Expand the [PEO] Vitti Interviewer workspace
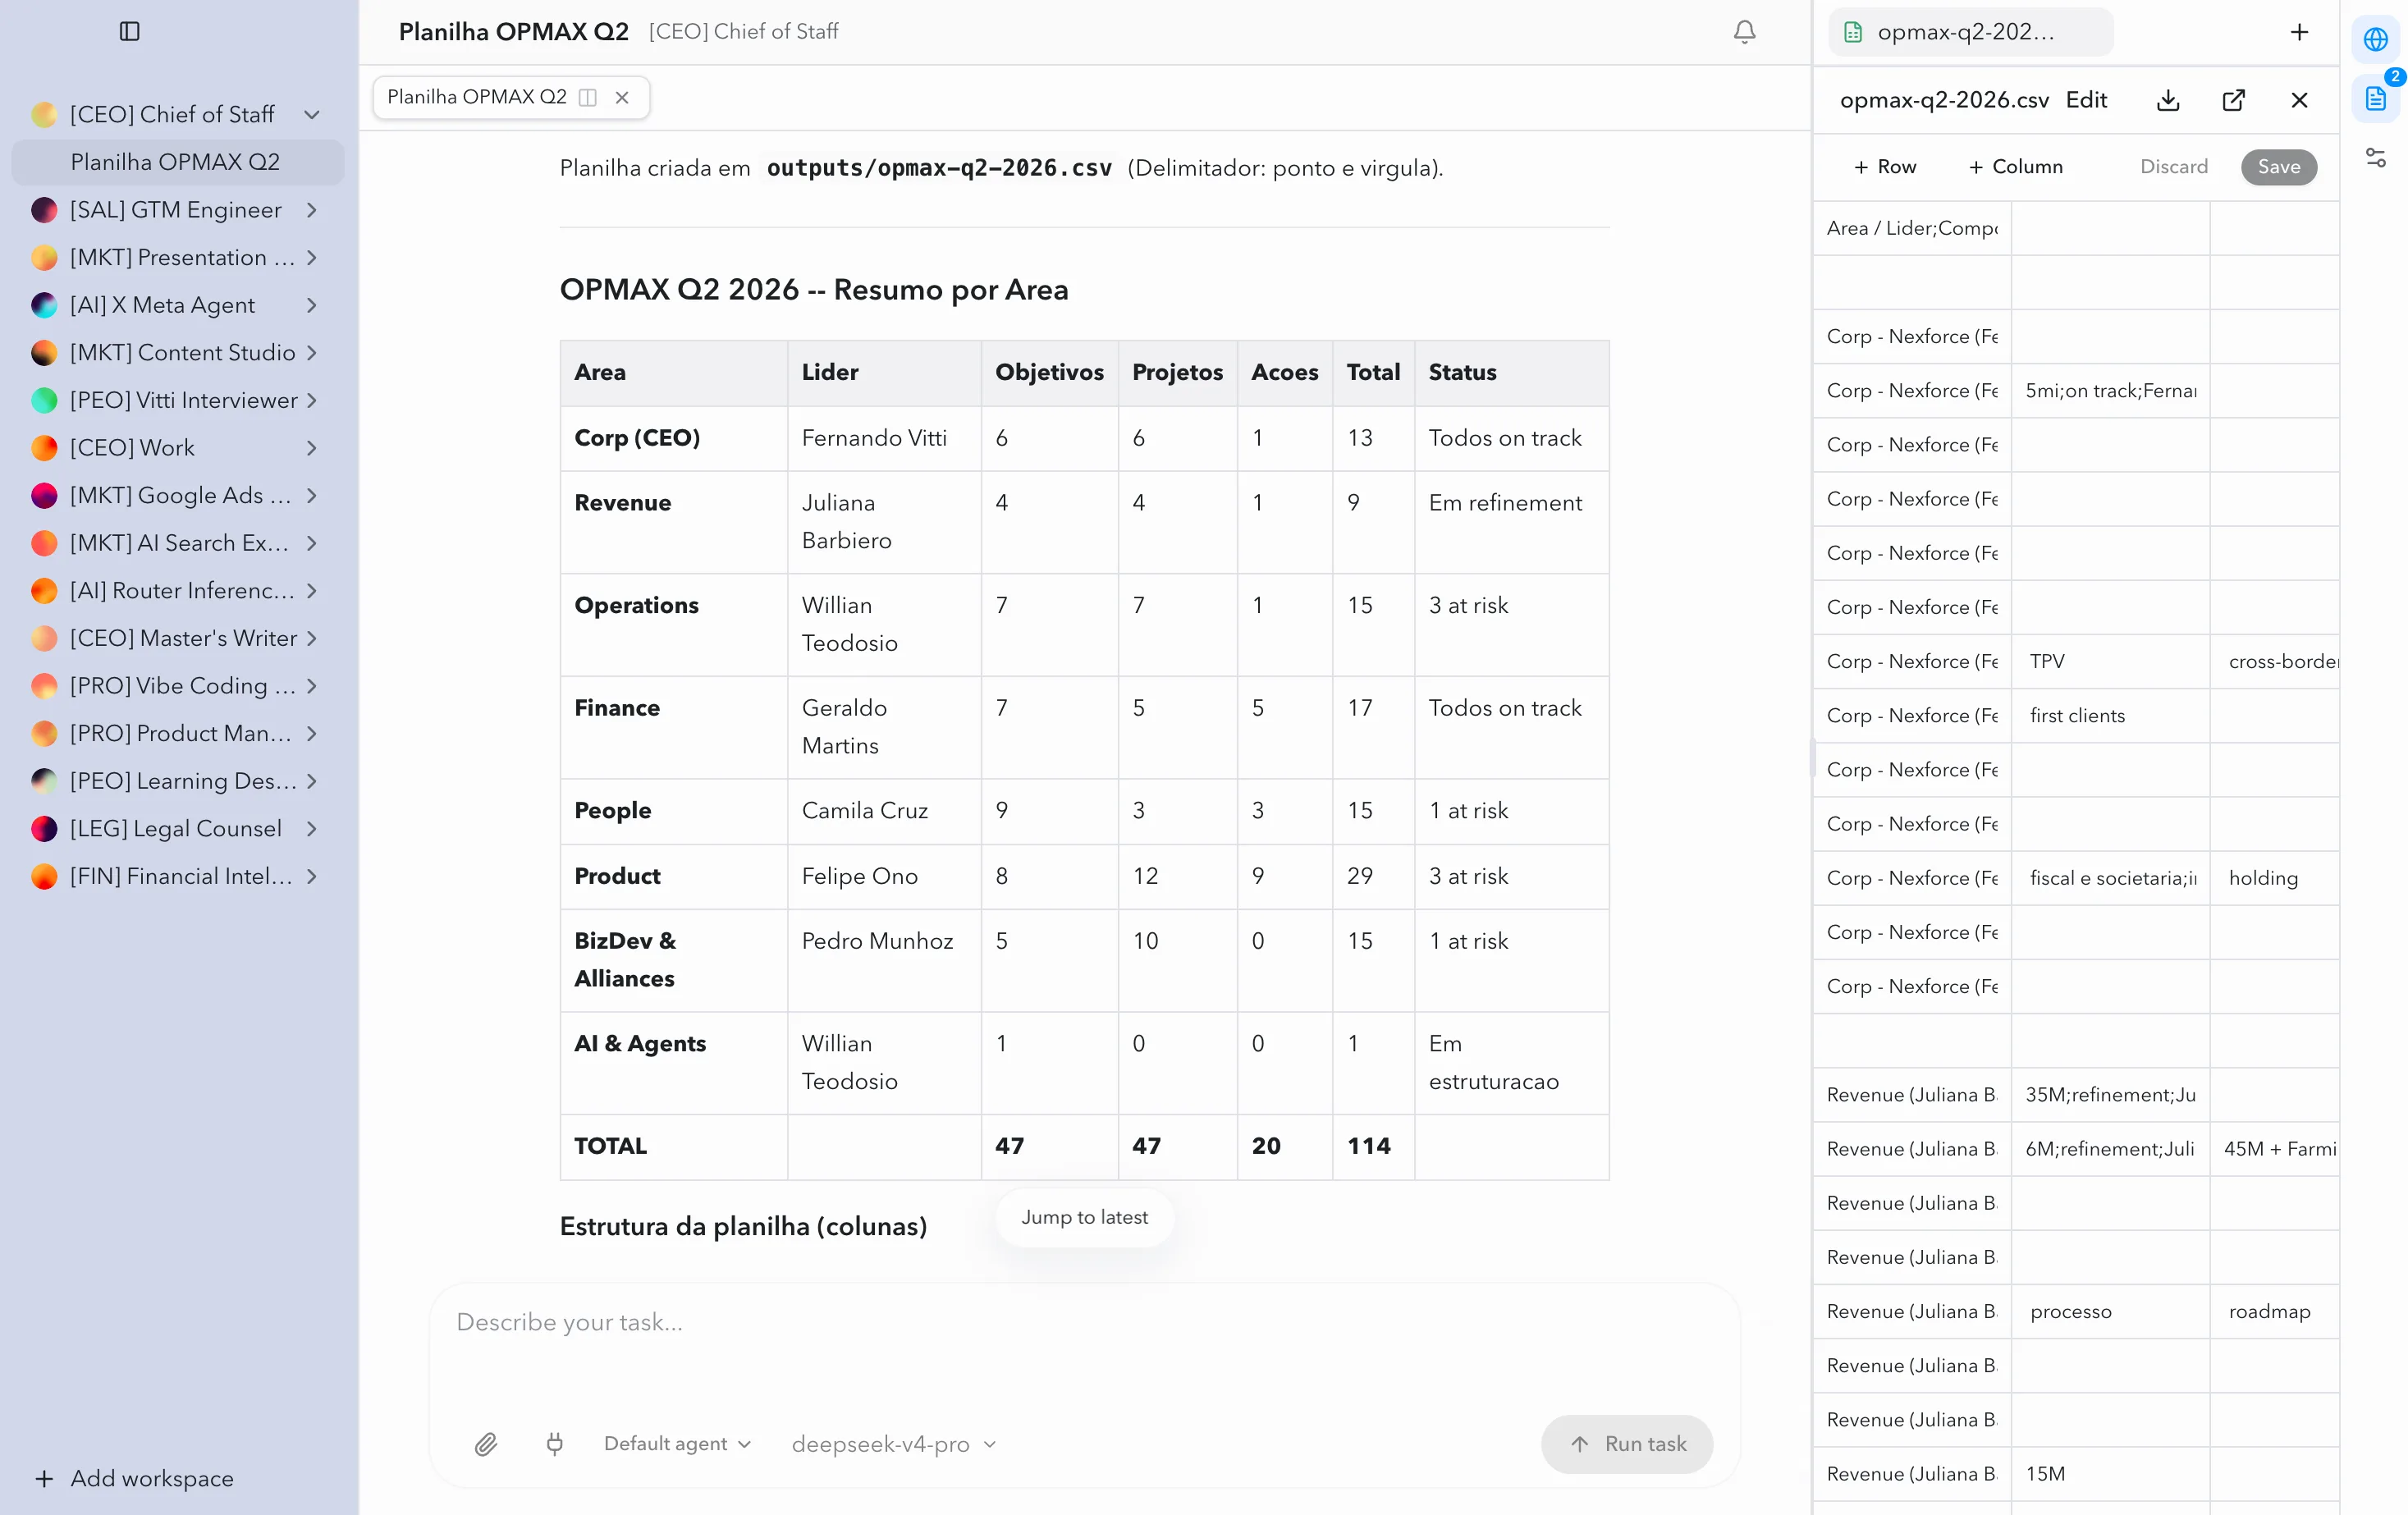The height and width of the screenshot is (1515, 2408). click(312, 400)
